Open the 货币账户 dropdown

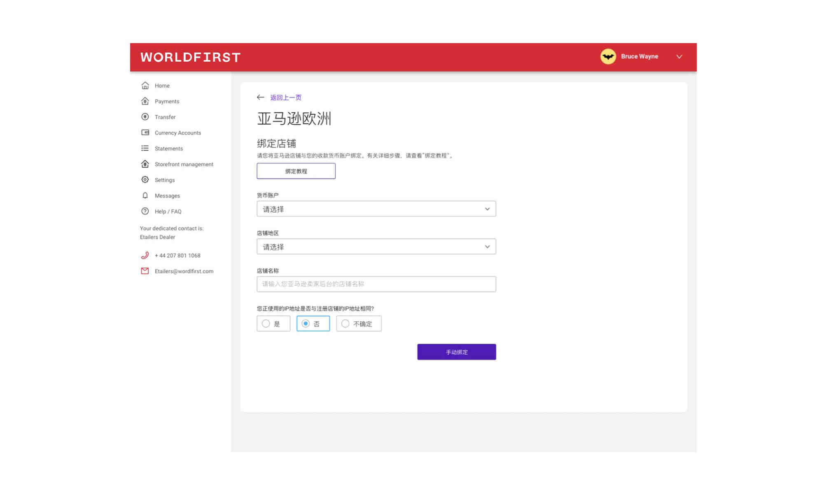click(x=376, y=209)
